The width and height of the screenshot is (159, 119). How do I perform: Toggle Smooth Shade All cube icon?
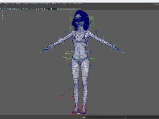pos(10,9)
